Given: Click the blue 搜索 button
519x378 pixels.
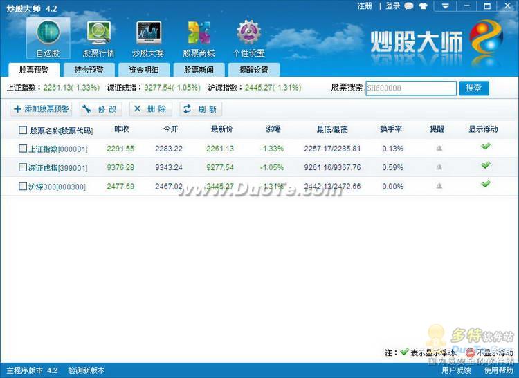Looking at the screenshot, I should 473,88.
